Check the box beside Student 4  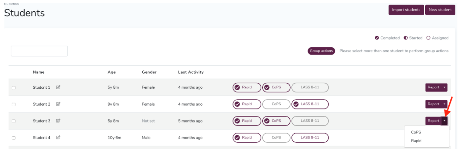coord(14,138)
